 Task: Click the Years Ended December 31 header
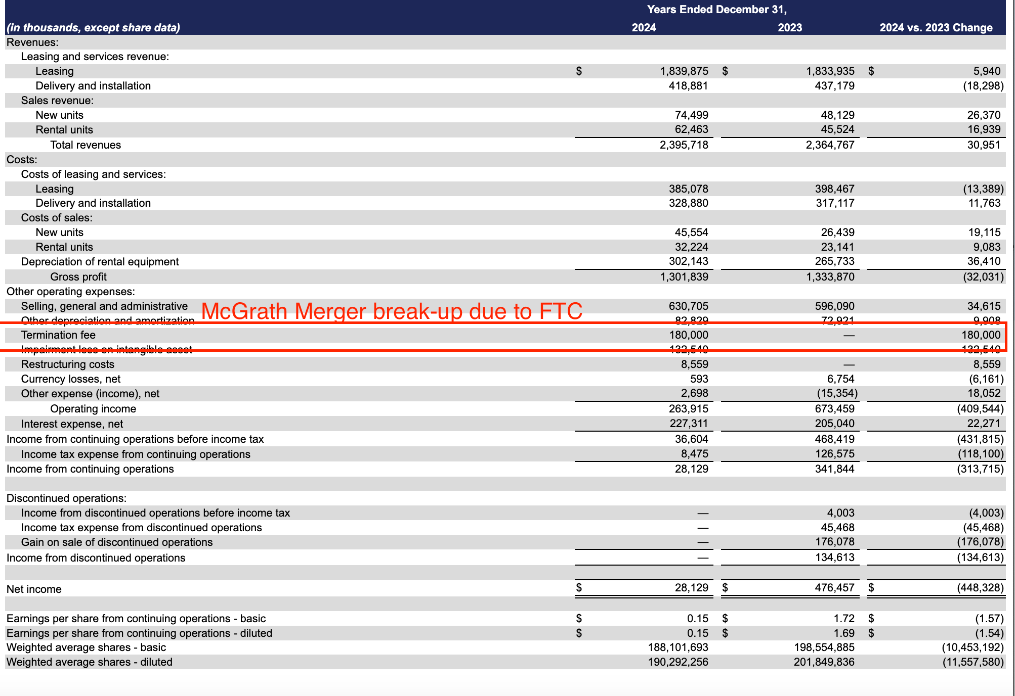pyautogui.click(x=716, y=10)
